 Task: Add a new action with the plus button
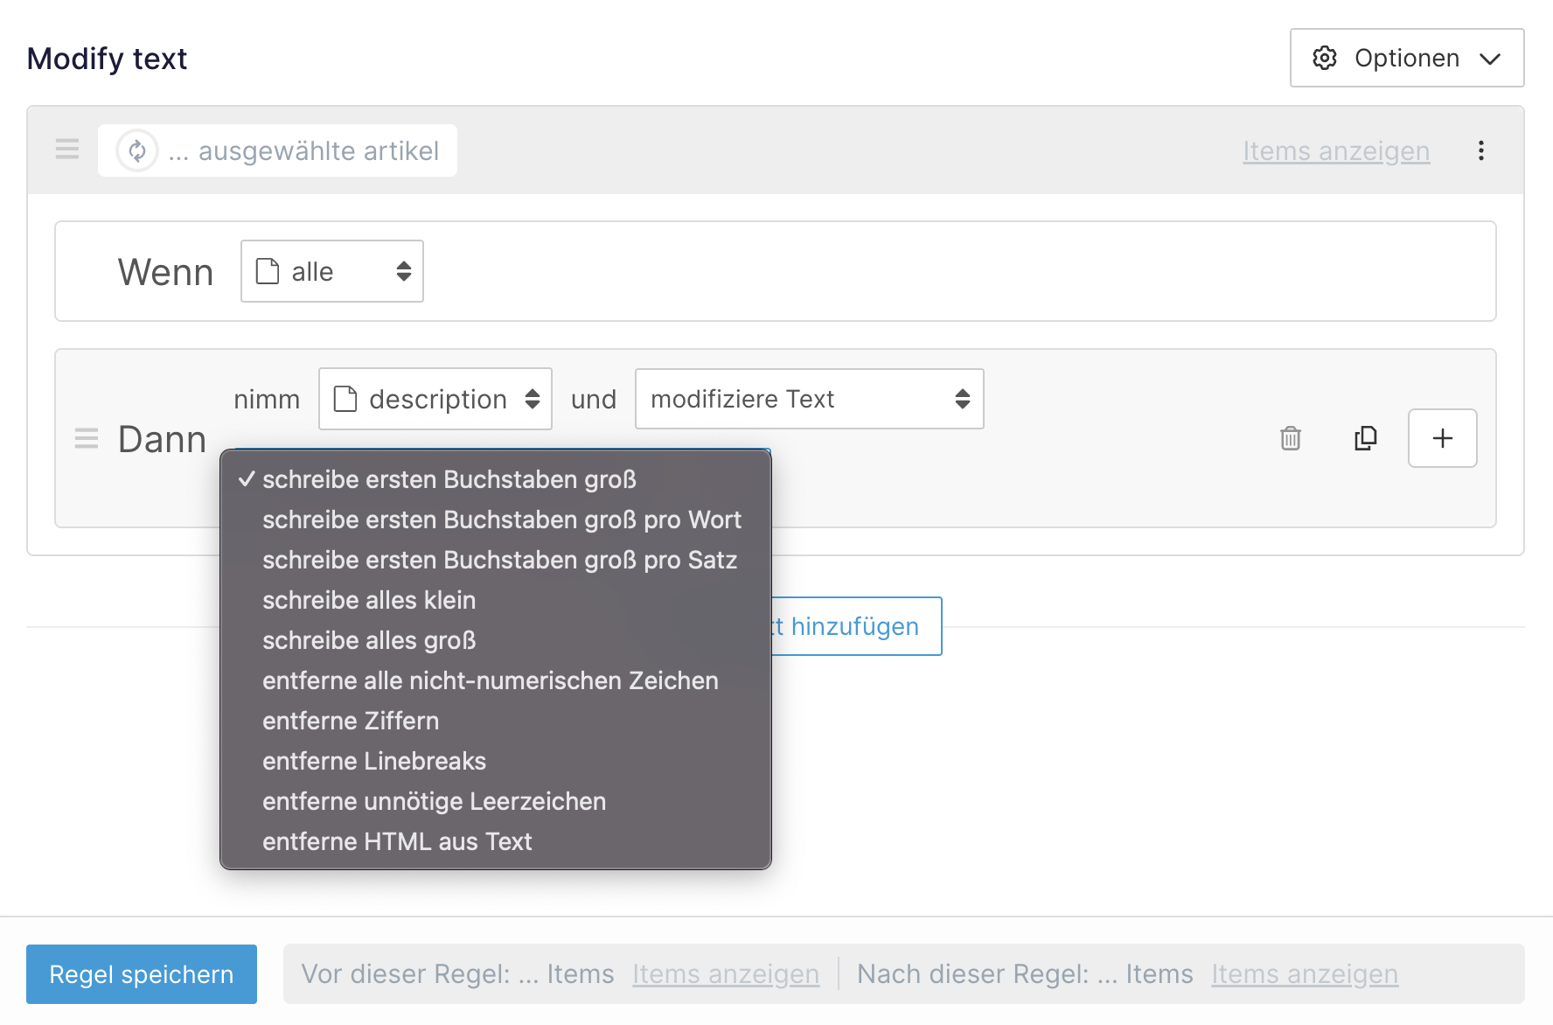[1443, 438]
